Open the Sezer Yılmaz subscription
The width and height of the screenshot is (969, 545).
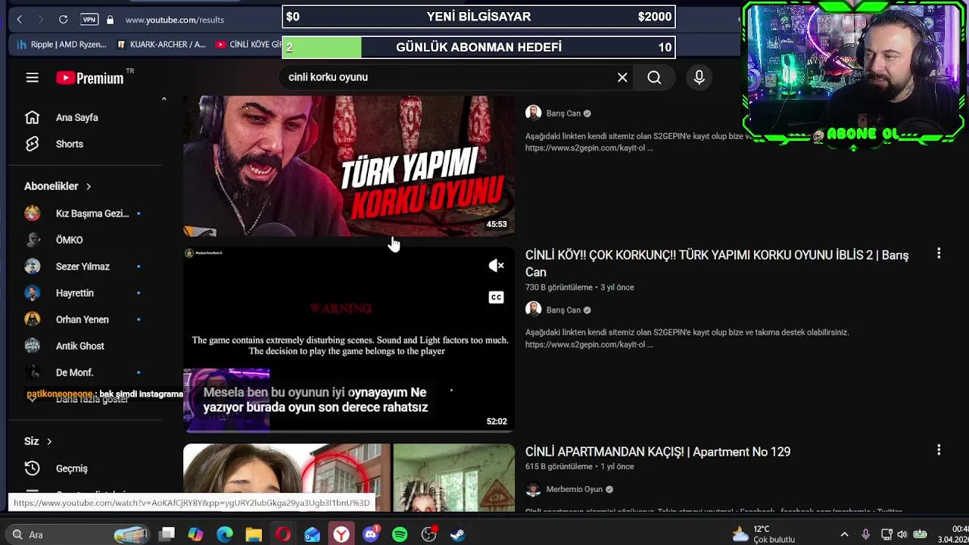(82, 266)
